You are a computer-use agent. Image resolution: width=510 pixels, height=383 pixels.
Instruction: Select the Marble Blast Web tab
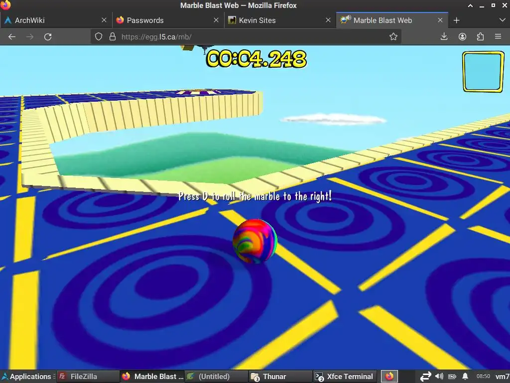tap(392, 20)
